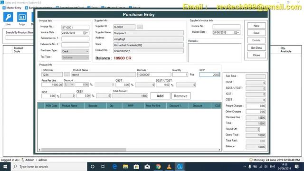Click inside the Remarks text box

215,52
